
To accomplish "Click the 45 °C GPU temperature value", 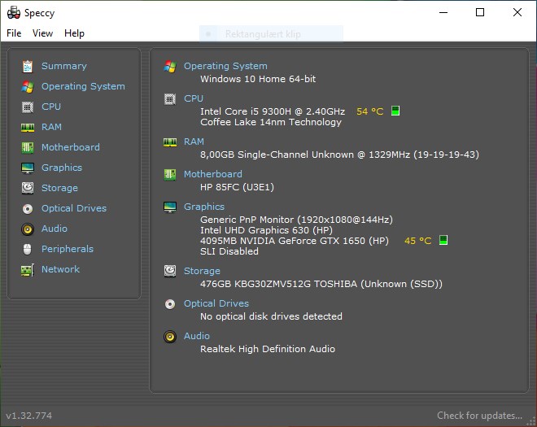I will [x=418, y=241].
